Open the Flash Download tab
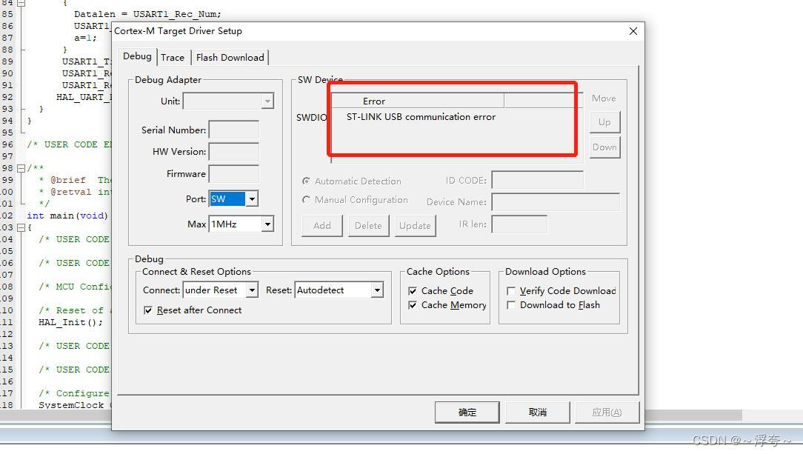 point(229,57)
